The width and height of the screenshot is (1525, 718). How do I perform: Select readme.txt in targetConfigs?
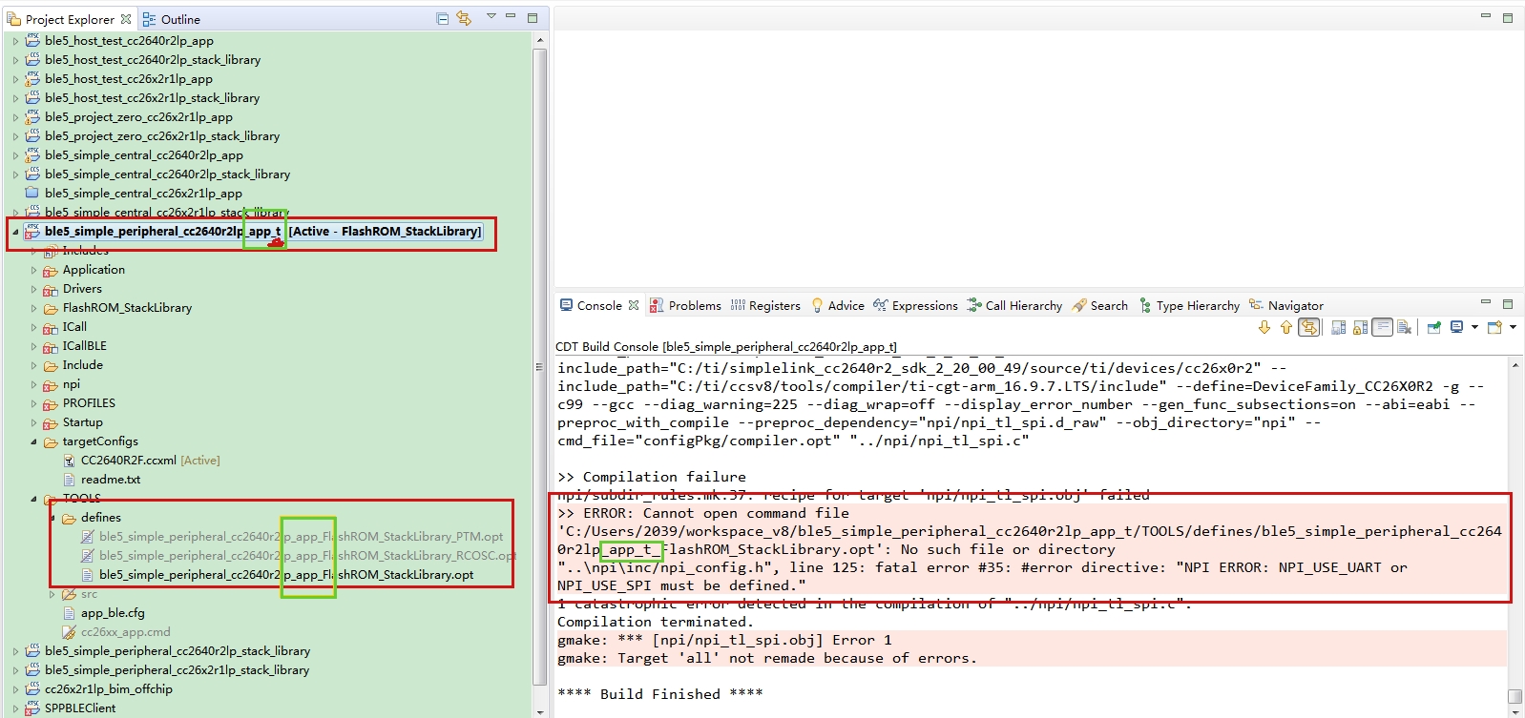(101, 480)
